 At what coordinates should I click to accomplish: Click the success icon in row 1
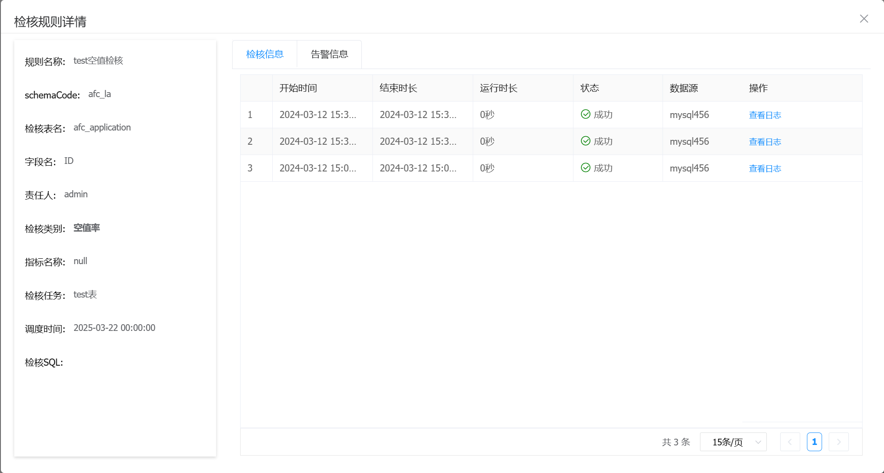(x=585, y=114)
